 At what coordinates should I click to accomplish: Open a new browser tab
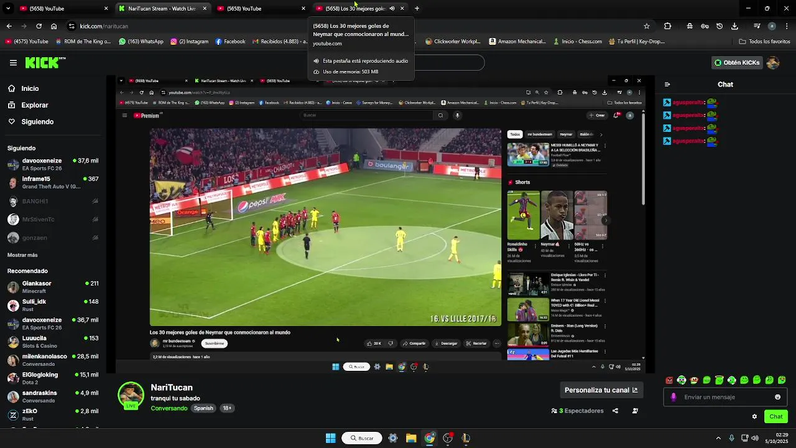[x=417, y=9]
